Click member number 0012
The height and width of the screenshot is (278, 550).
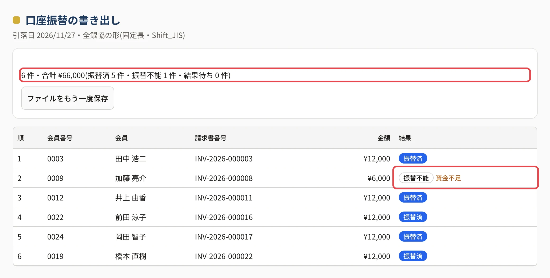coord(55,198)
